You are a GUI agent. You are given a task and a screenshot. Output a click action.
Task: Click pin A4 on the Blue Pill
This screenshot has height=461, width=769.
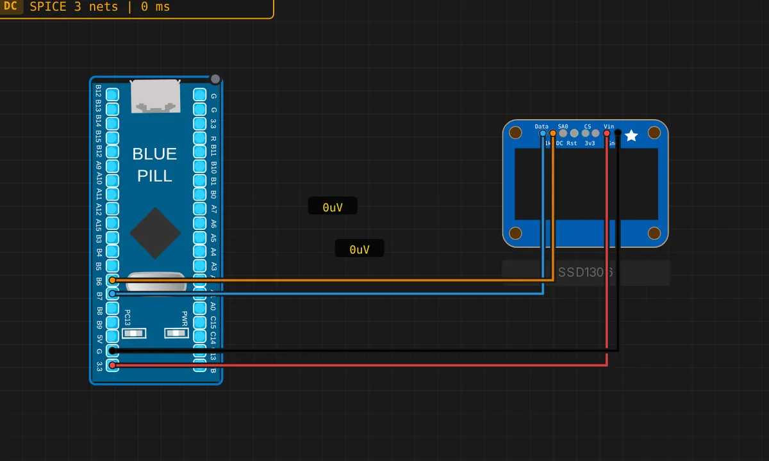(x=201, y=251)
